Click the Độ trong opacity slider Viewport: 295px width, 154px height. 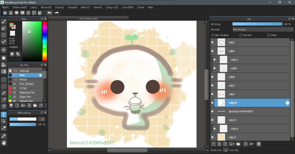pos(257,24)
